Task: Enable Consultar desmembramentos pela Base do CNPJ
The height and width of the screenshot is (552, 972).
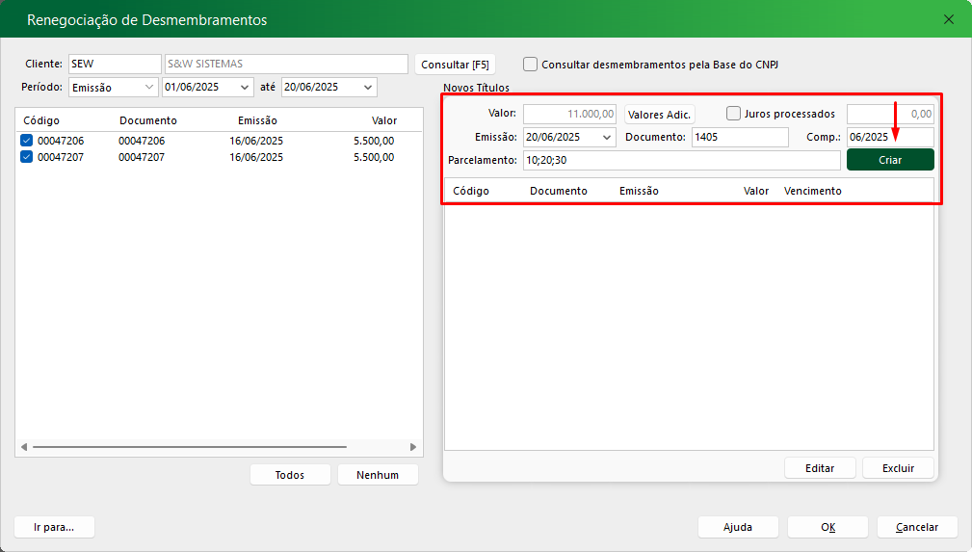Action: pos(531,65)
